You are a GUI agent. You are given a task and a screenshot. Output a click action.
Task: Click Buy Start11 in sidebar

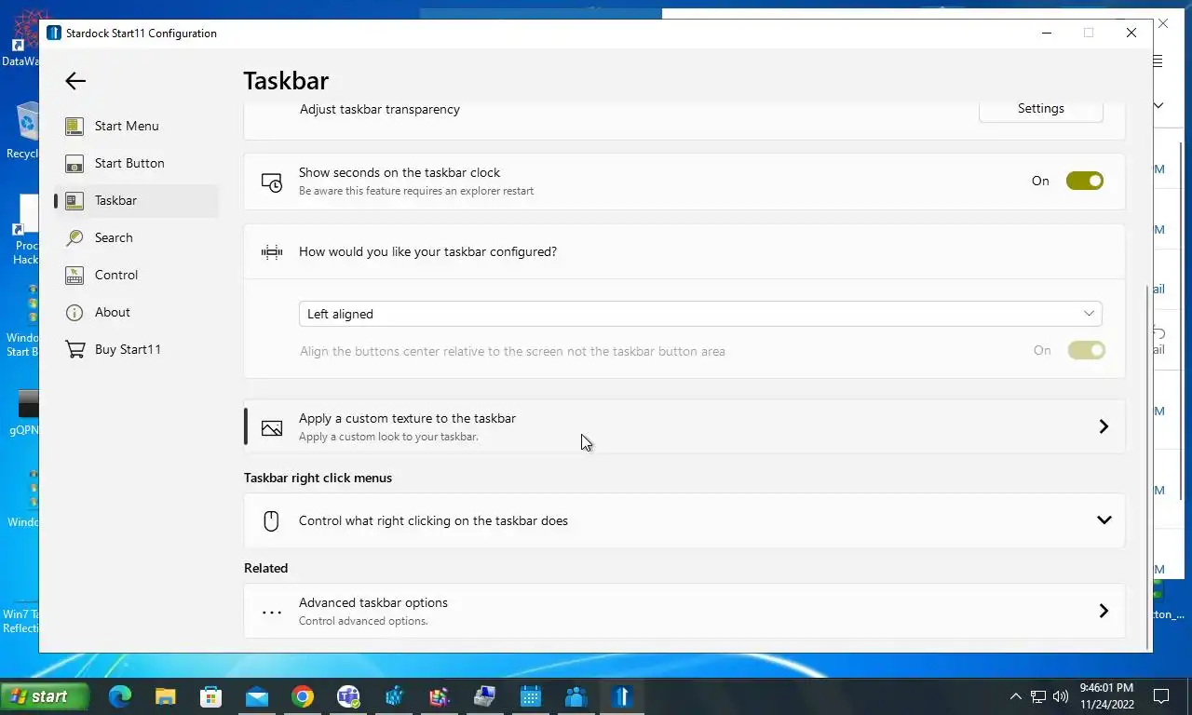point(137,349)
